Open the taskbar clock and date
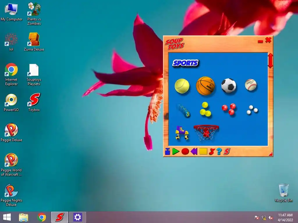 coord(285,217)
